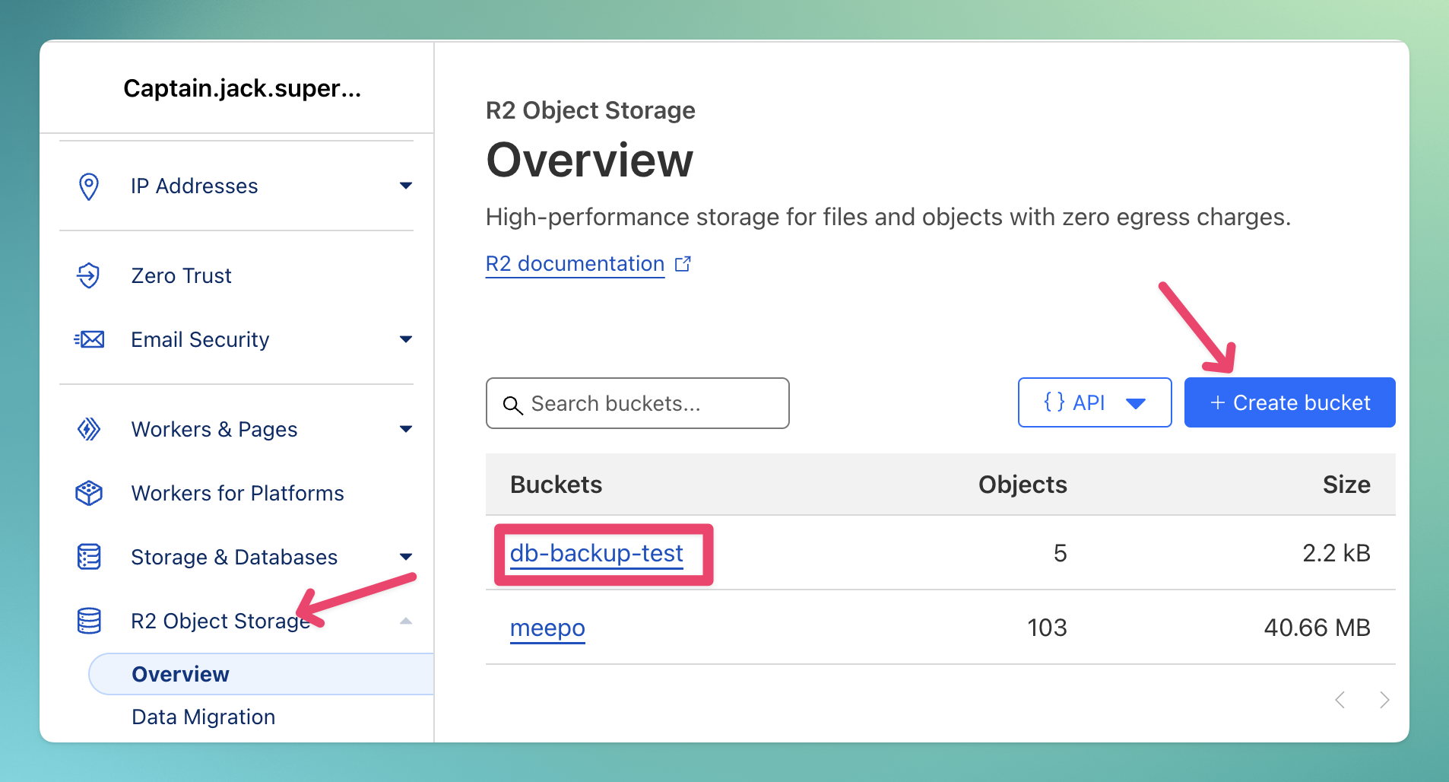Screen dimensions: 1449x782
Task: Open Zero Trust in the sidebar
Action: pyautogui.click(x=181, y=275)
